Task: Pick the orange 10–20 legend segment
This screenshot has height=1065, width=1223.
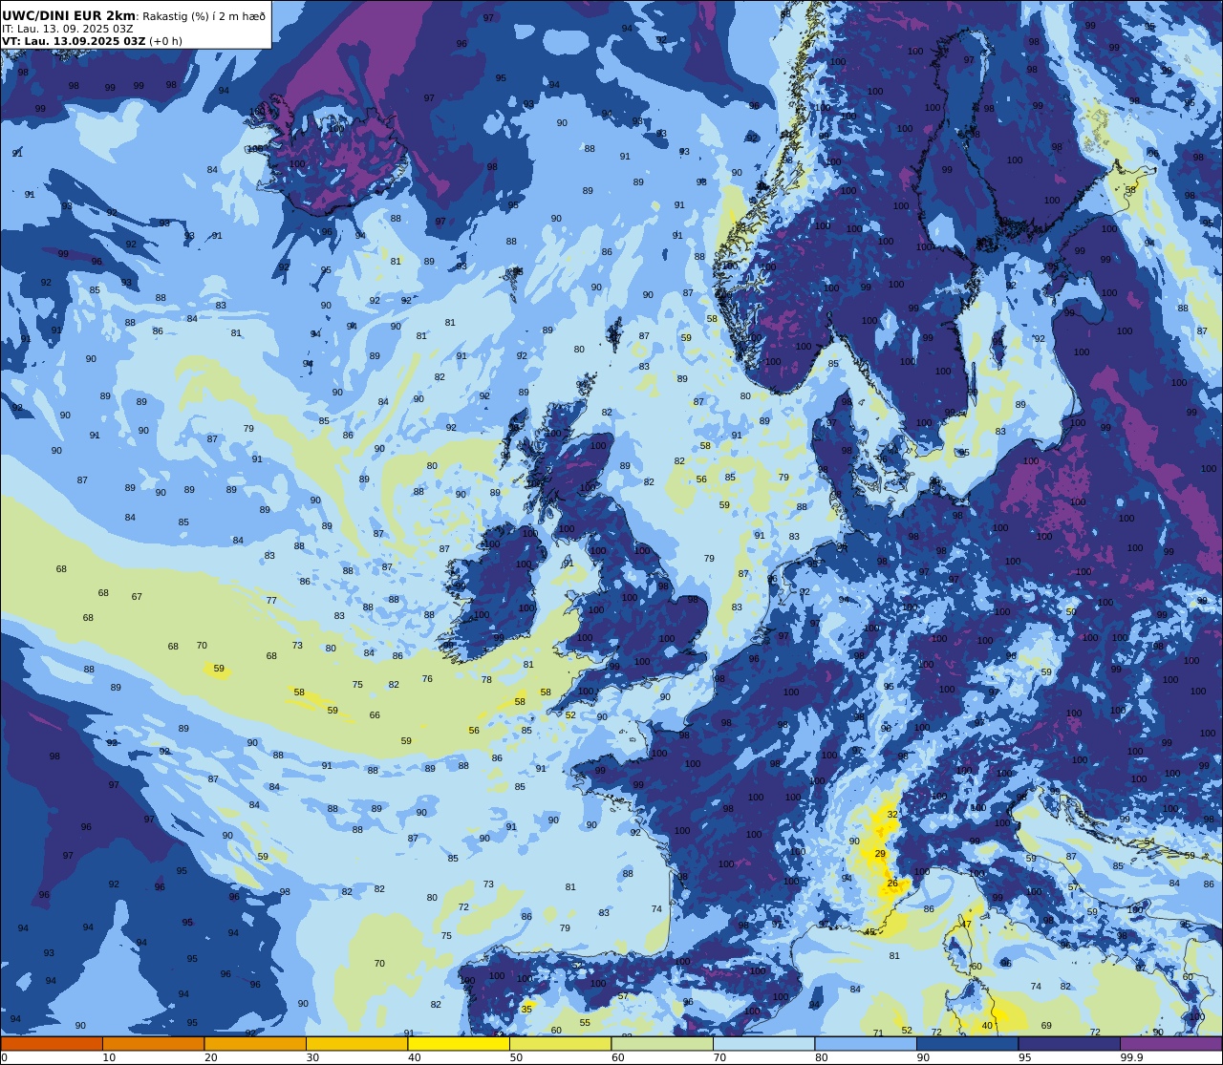Action: pos(153,1044)
